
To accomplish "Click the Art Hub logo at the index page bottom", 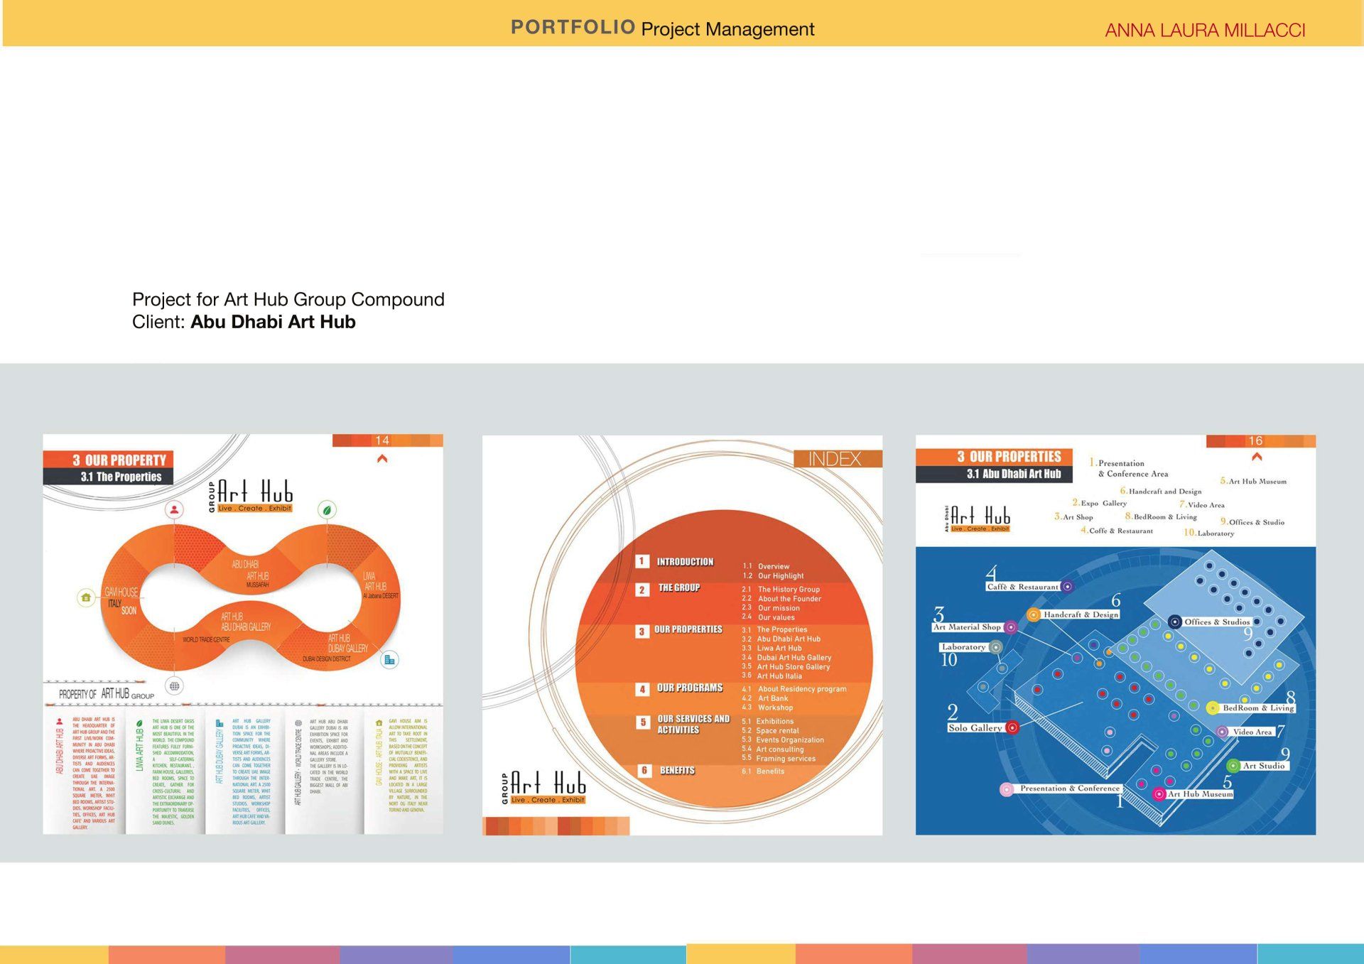I will (x=543, y=788).
